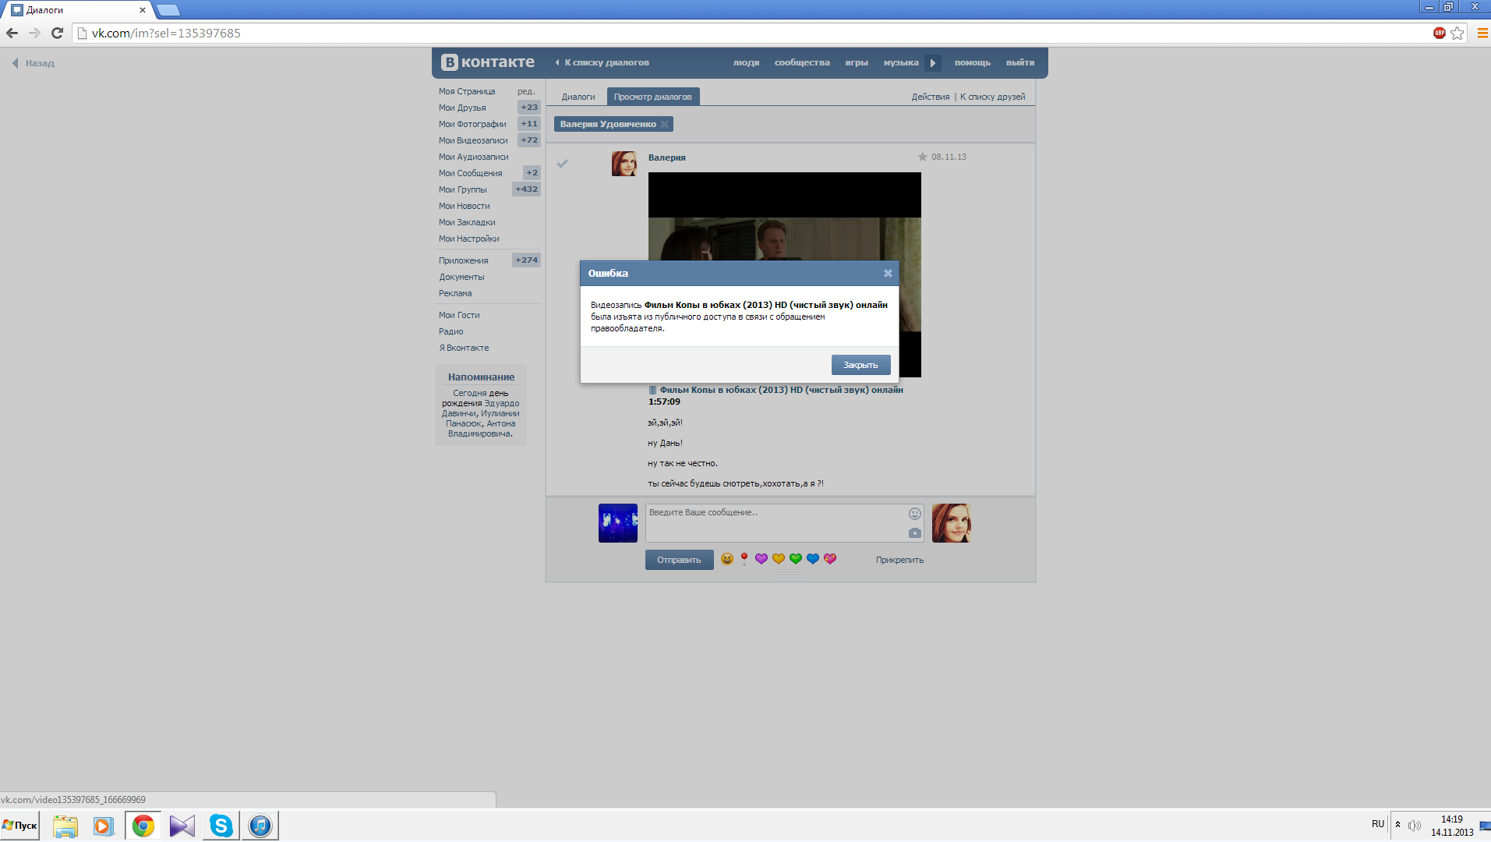1491x842 pixels.
Task: Open Мои Сообщения in the sidebar
Action: [x=470, y=173]
